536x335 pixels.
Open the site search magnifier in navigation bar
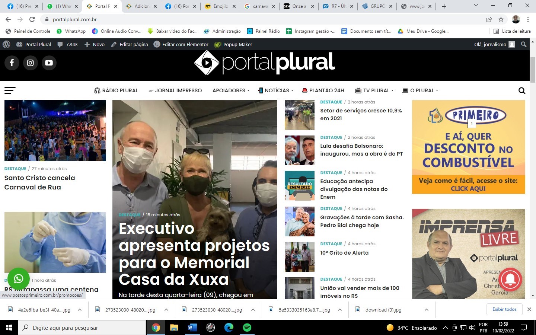522,90
